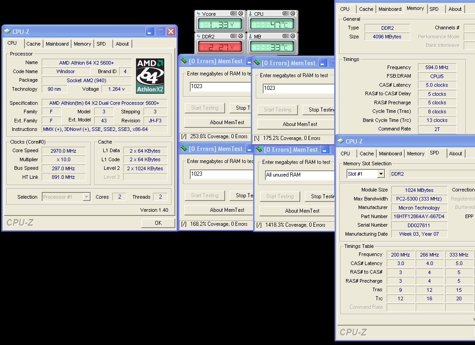Viewport: 475px width, 345px height.
Task: Click the Vcore 1.33 V reading display
Action: click(x=220, y=24)
